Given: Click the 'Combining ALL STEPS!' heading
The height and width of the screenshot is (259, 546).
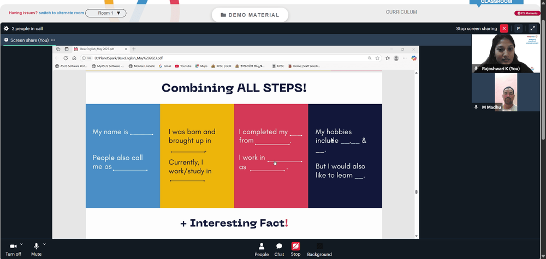Looking at the screenshot, I should (x=234, y=88).
